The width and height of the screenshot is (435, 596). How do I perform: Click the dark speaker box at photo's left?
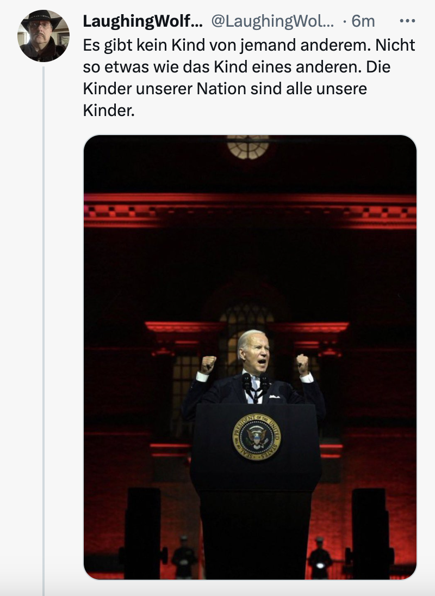pyautogui.click(x=142, y=531)
